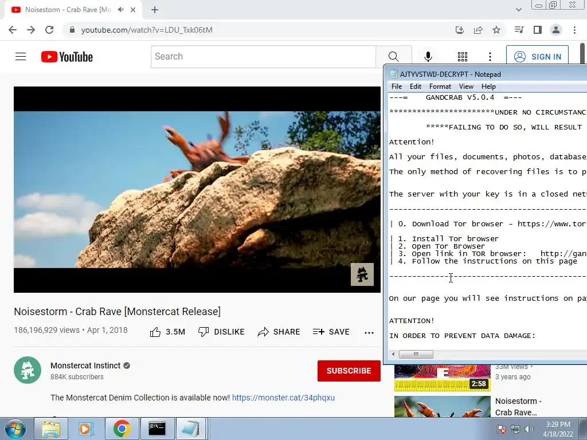This screenshot has width=587, height=440.
Task: Click Notepad horizontal scrollbar left arrow
Action: tap(393, 354)
